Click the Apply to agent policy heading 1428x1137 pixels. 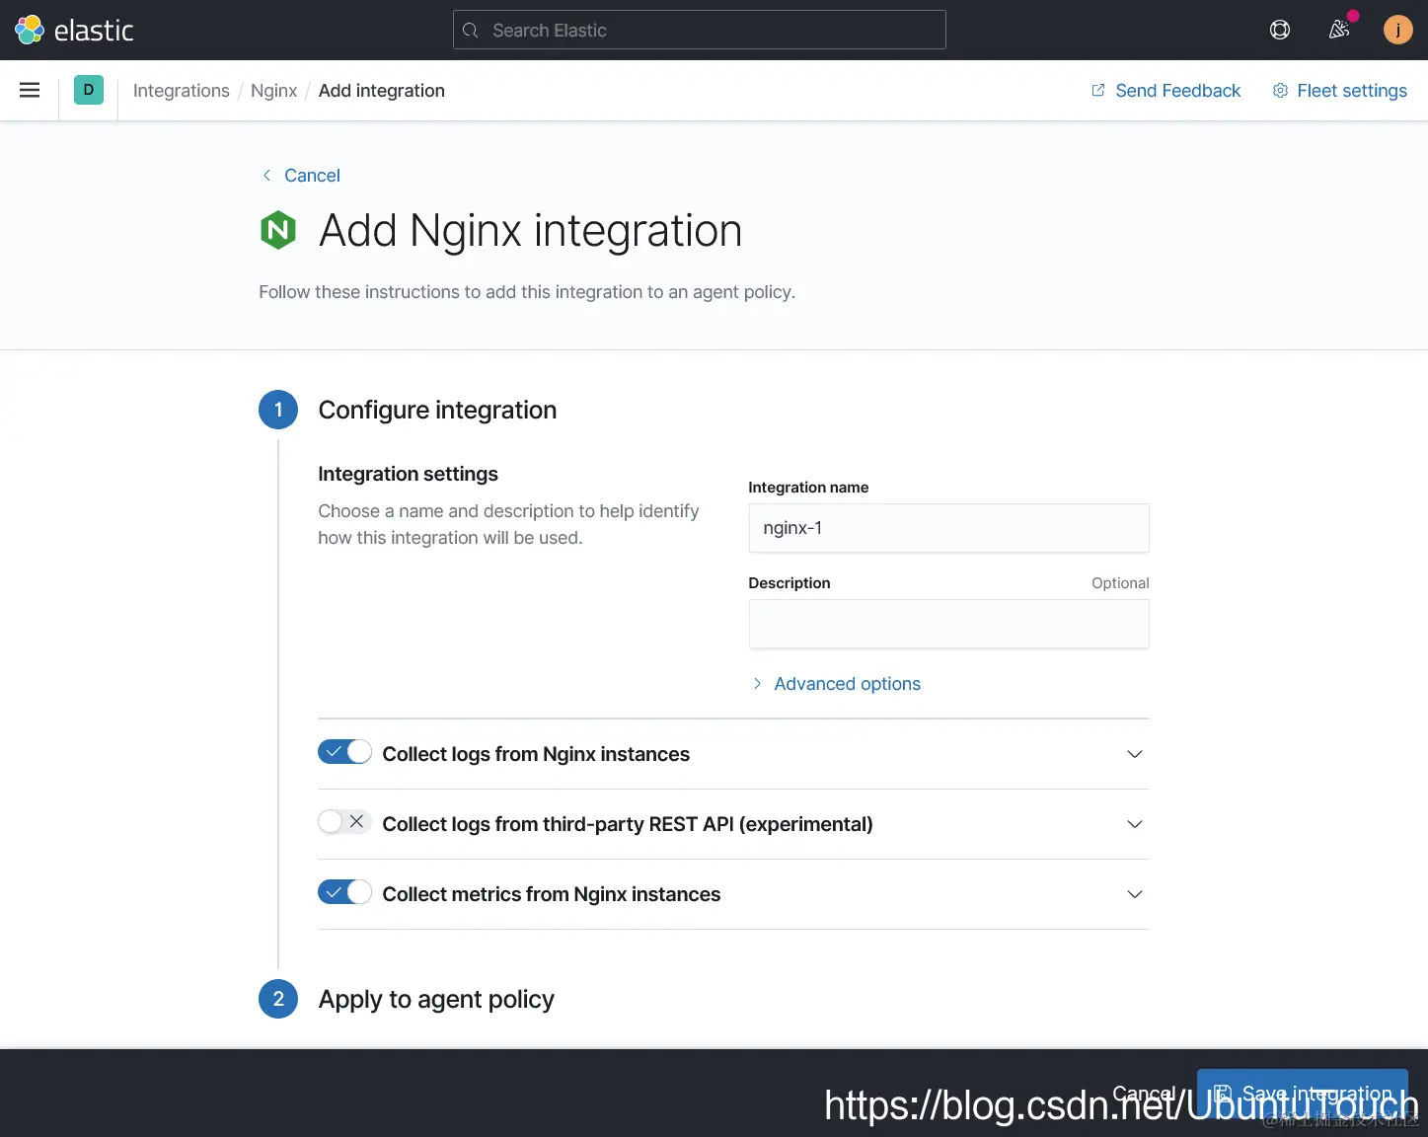click(436, 999)
